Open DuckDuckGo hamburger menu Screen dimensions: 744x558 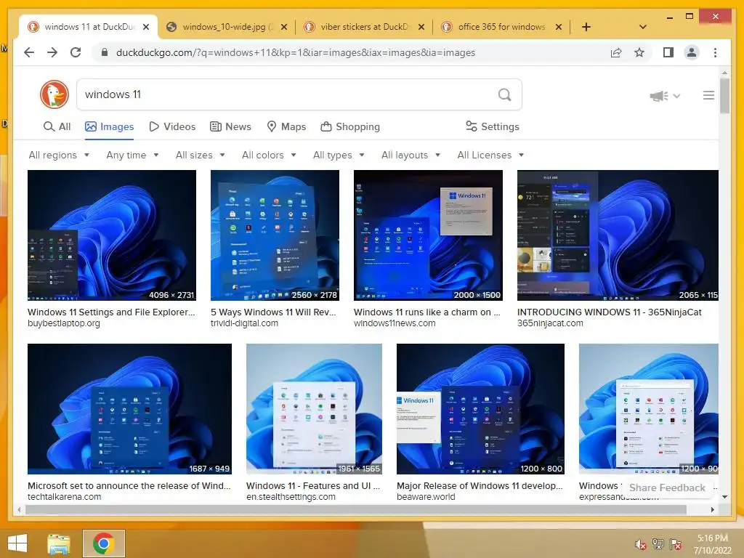(708, 95)
